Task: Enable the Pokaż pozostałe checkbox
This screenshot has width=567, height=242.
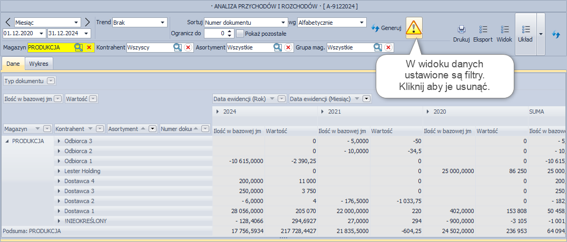Action: click(x=240, y=33)
